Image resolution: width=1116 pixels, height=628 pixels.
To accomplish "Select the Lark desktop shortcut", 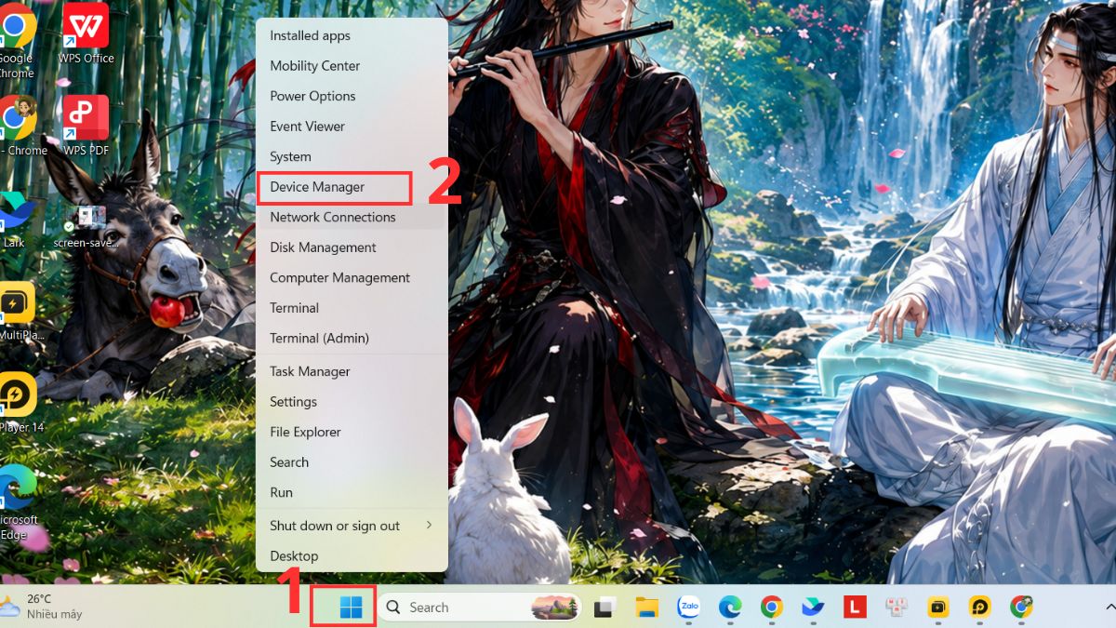I will (x=14, y=220).
